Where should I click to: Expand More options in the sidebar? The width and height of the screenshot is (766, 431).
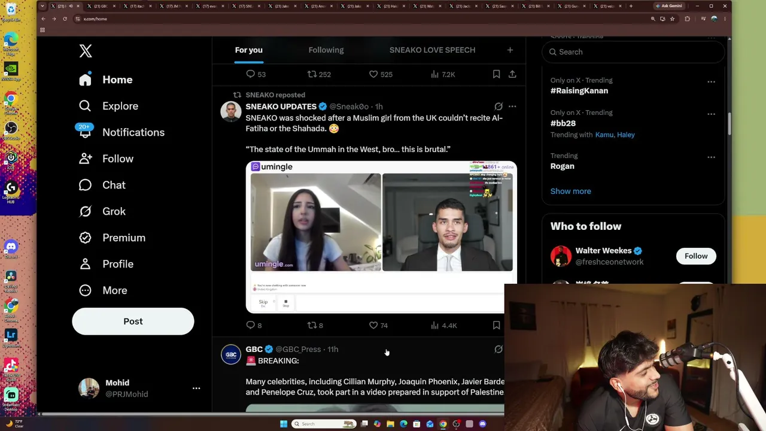tap(104, 290)
